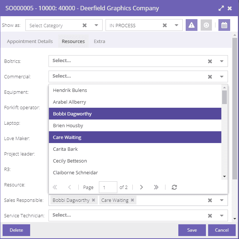Clear the Boltrics selection
Screen dimensions: 239x239
[210, 61]
